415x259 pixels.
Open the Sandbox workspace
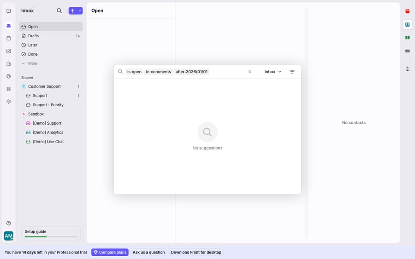coord(51,114)
